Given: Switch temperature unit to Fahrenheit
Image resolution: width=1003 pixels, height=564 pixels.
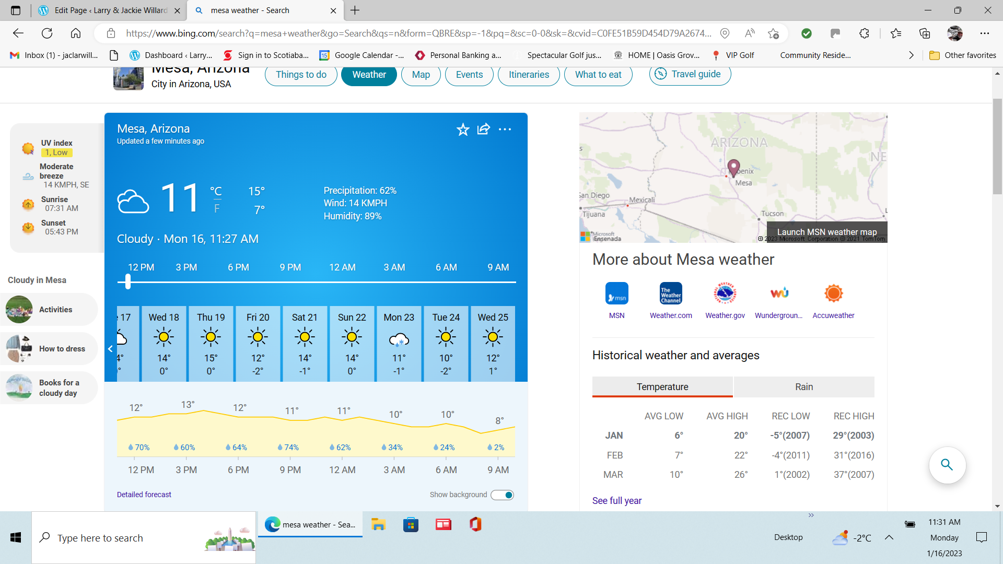Looking at the screenshot, I should coord(217,209).
